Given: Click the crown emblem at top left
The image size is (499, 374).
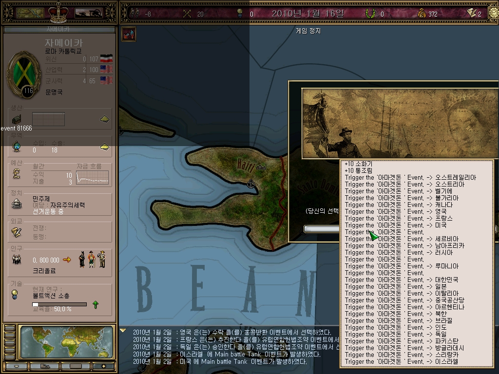Looking at the screenshot, I should pos(58,12).
